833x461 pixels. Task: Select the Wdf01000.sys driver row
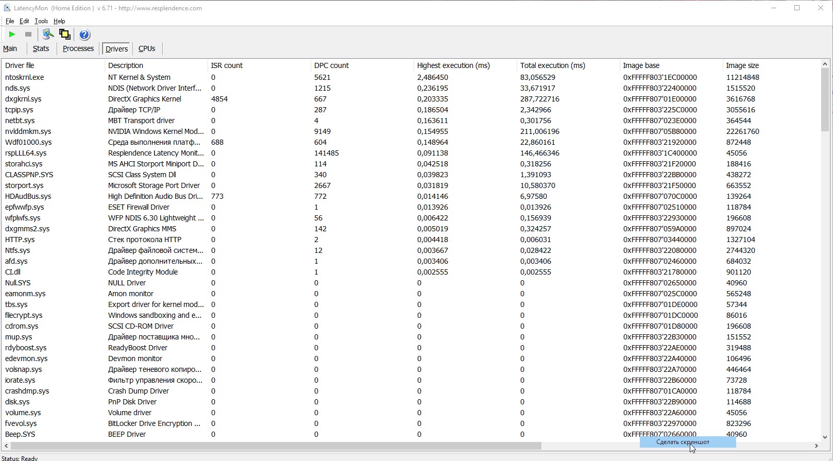coord(411,142)
